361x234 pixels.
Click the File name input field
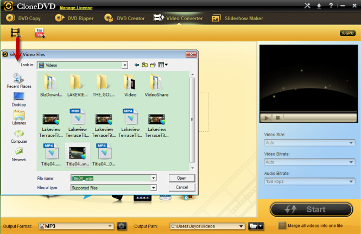(111, 178)
